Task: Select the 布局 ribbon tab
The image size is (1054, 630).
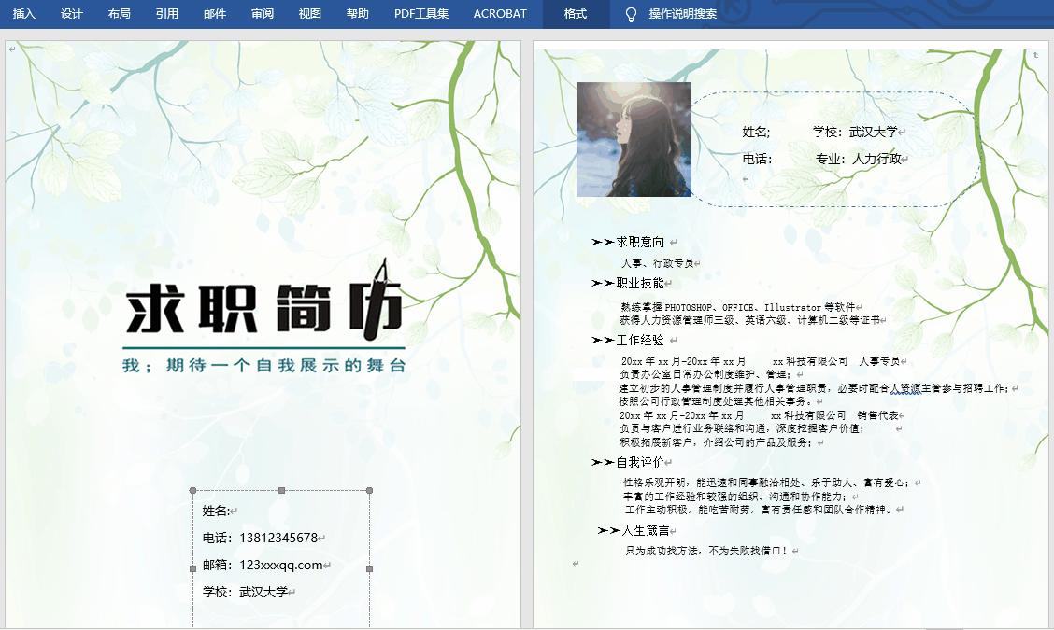Action: (x=119, y=14)
